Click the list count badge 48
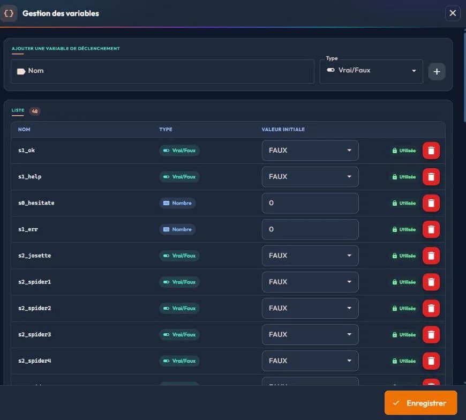The height and width of the screenshot is (420, 466). click(35, 111)
